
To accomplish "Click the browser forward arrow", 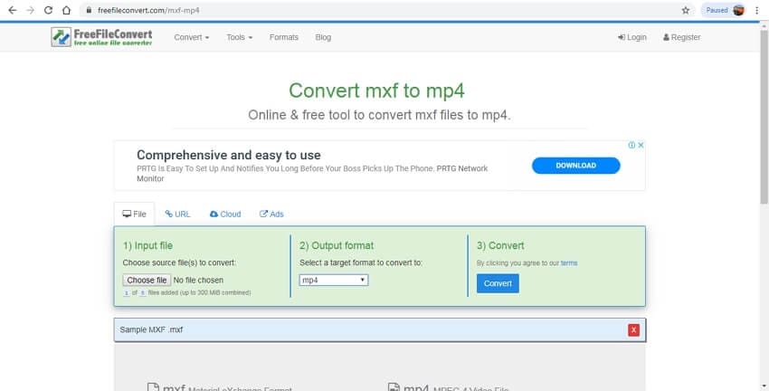I will click(31, 10).
